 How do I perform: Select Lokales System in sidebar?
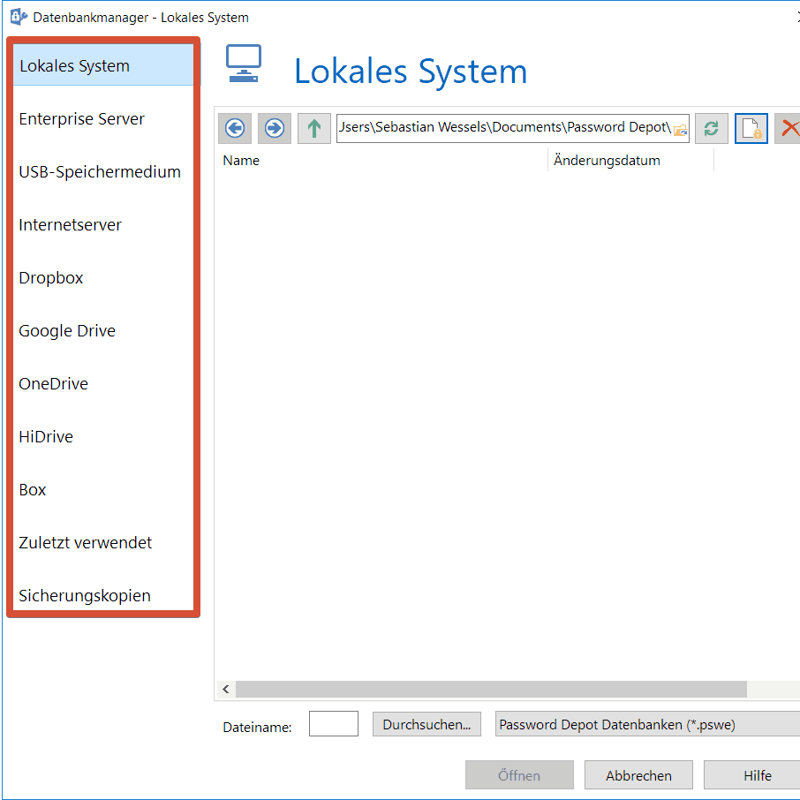(x=103, y=65)
